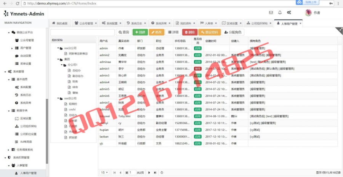
Task: Click the author avatar picture
Action: click(308, 13)
